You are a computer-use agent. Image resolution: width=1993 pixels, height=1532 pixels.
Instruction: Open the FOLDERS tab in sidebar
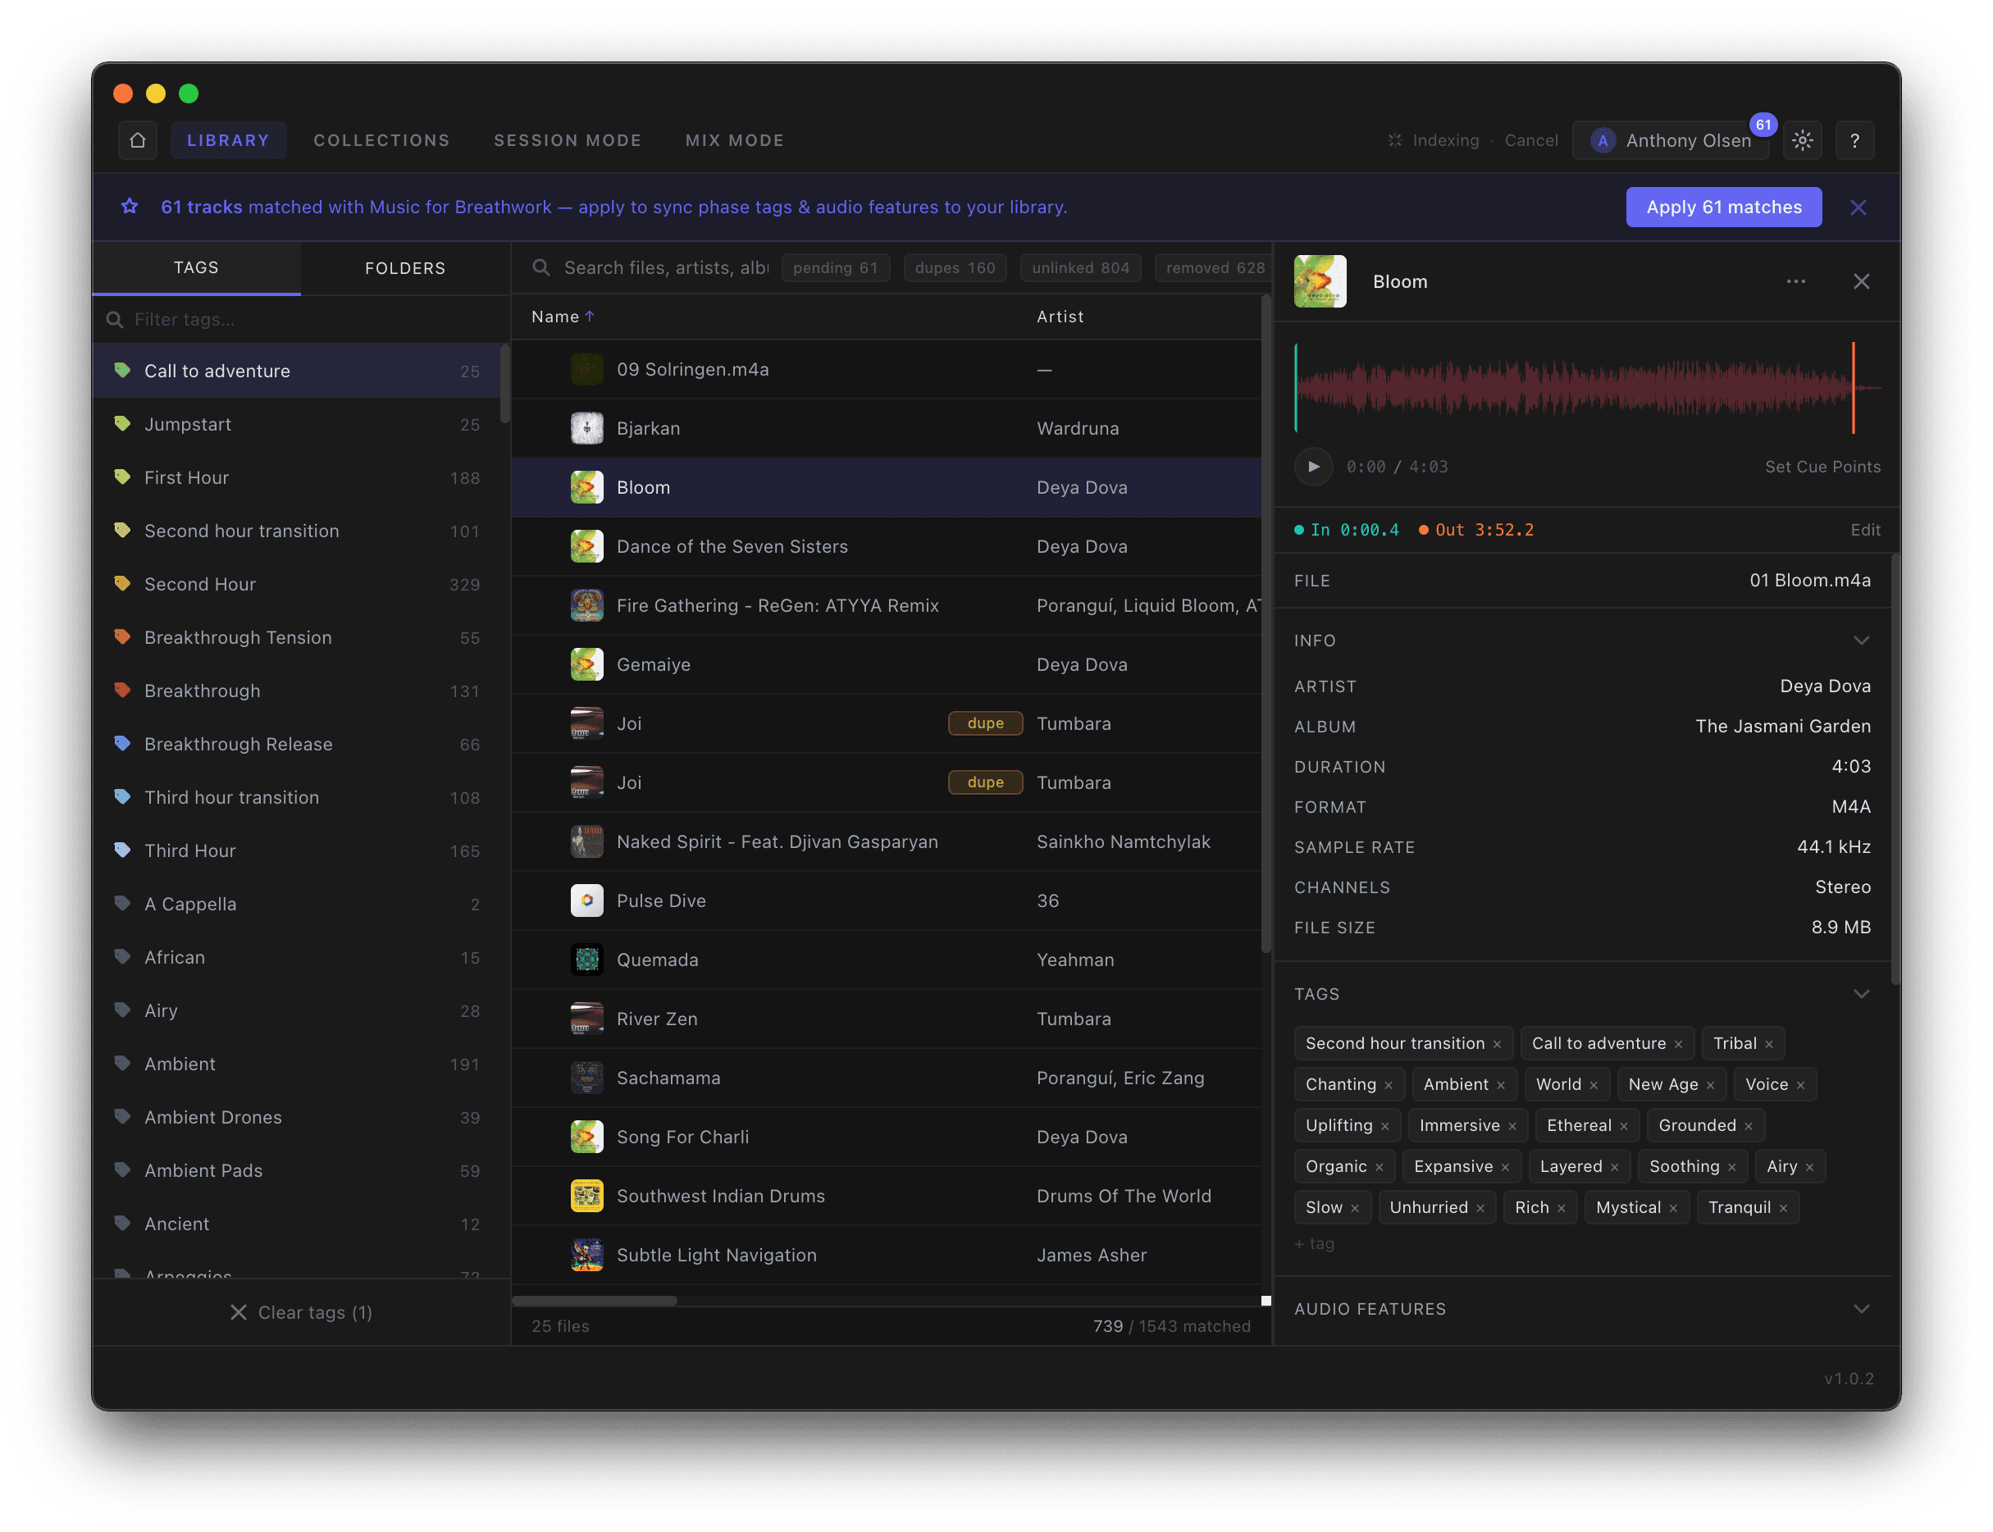[405, 268]
